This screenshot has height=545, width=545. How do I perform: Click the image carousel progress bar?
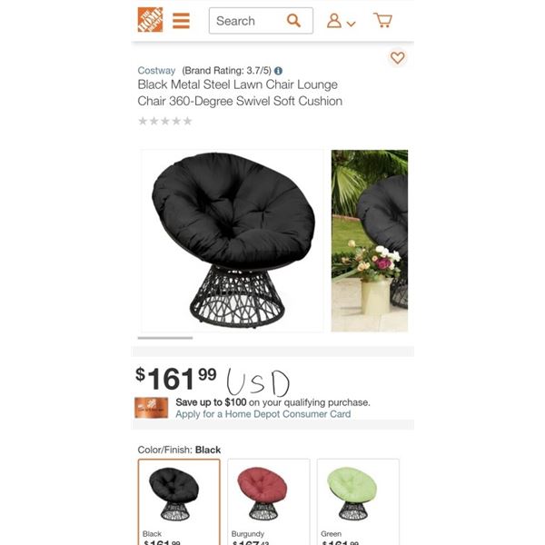pyautogui.click(x=165, y=338)
